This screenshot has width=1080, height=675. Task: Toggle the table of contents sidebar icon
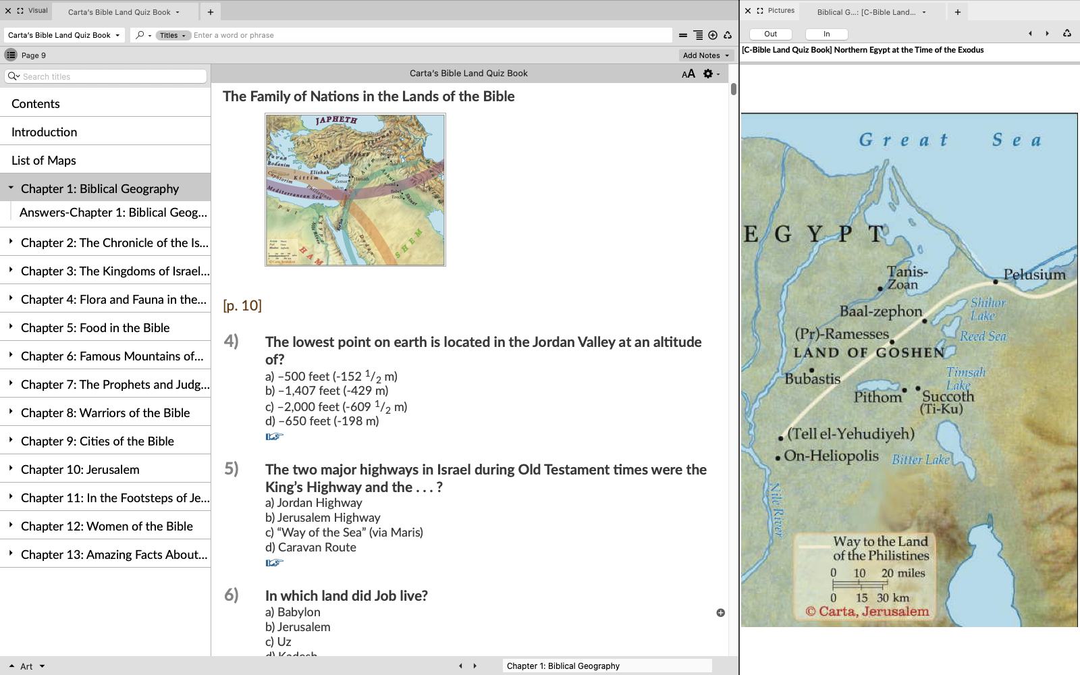[11, 55]
